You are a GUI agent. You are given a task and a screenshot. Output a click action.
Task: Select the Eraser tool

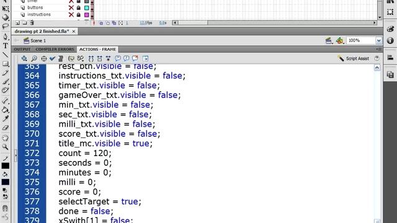pyautogui.click(x=5, y=128)
